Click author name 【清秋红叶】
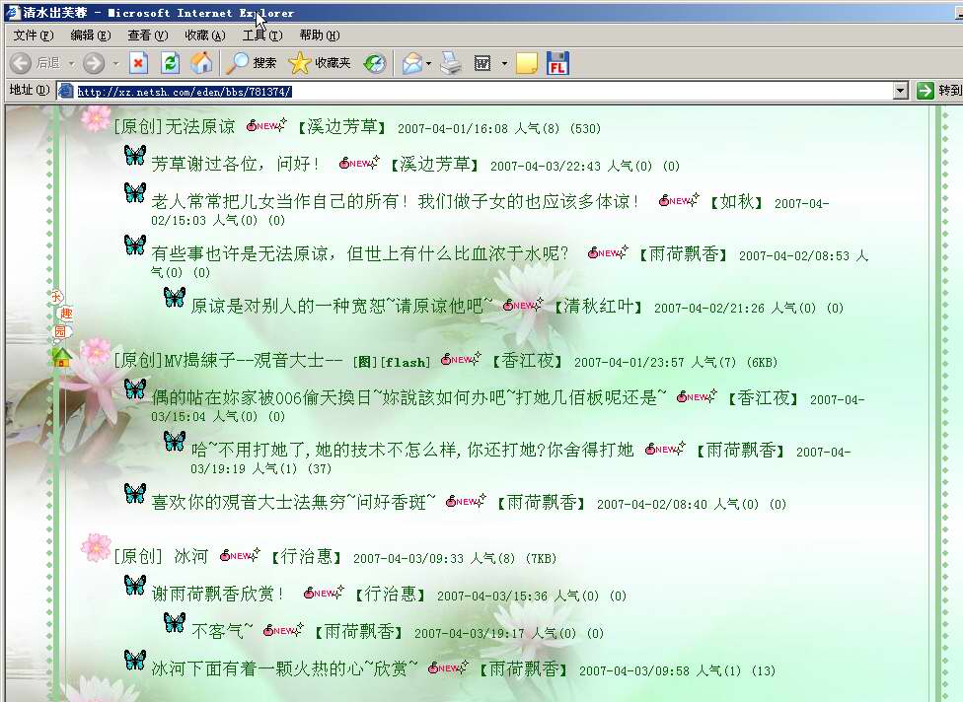Screen dimensions: 963x702 pyautogui.click(x=598, y=307)
